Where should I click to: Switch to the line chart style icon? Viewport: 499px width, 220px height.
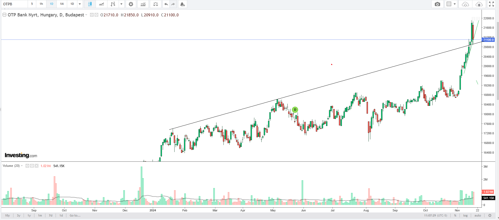coord(102,4)
